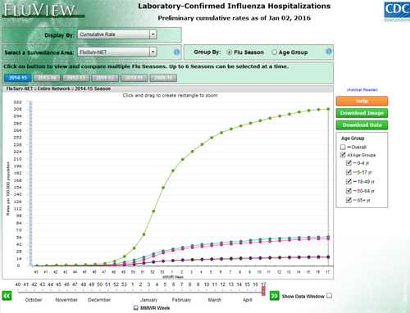
Task: Select the 2012-13 season tab
Action: (x=76, y=78)
